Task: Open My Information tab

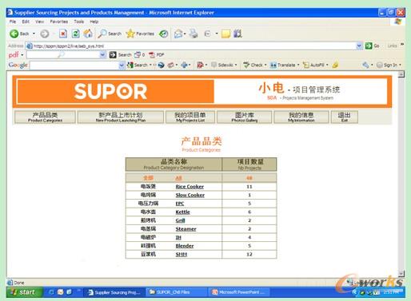Action: 301,117
